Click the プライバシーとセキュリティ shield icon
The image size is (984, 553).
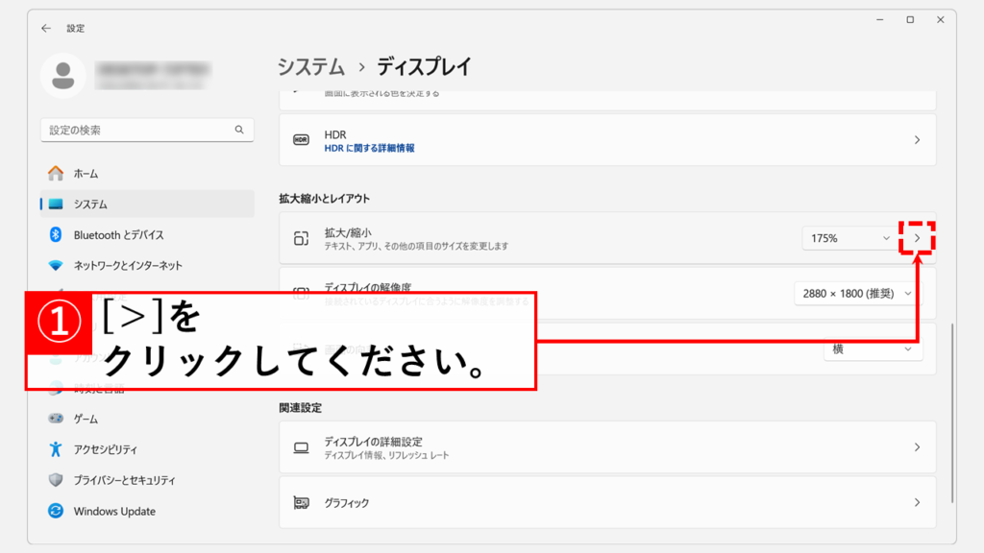pos(56,480)
